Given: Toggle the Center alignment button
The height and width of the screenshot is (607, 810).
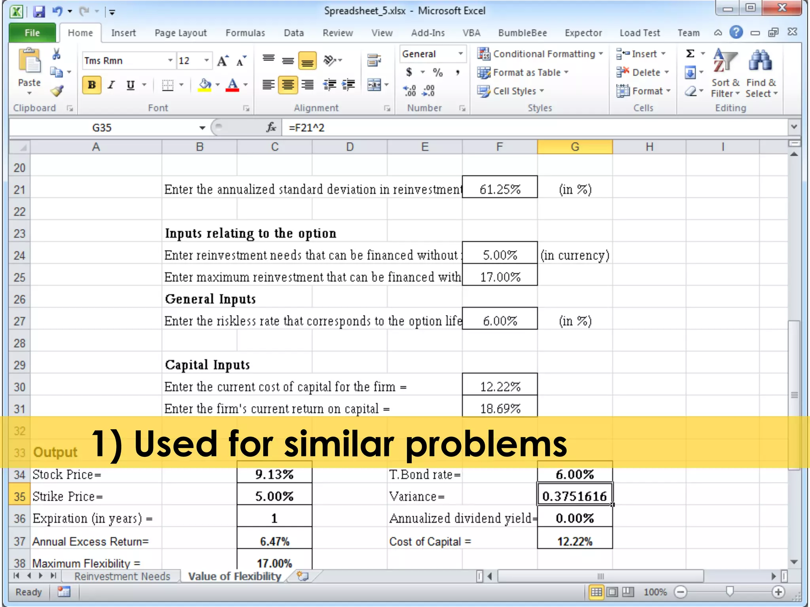Looking at the screenshot, I should pyautogui.click(x=288, y=85).
